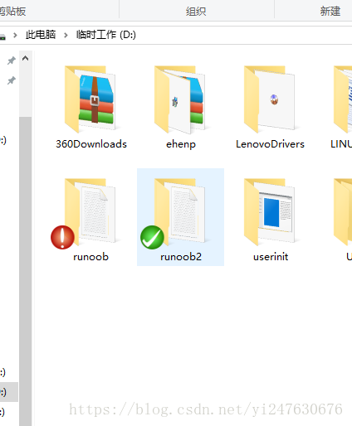
Task: Click the runoob folder name label
Action: (90, 257)
